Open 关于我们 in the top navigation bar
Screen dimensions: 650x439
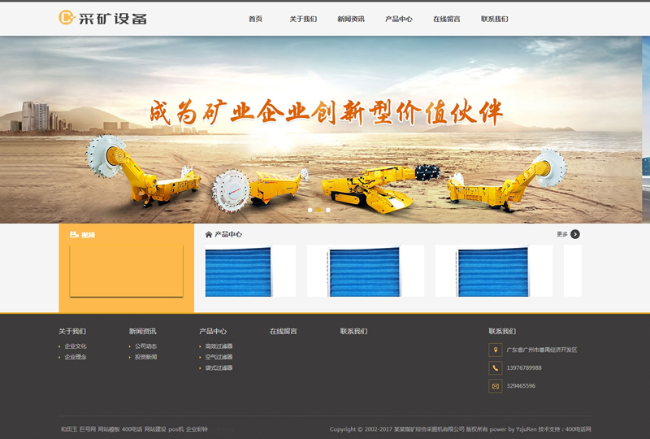(x=303, y=19)
